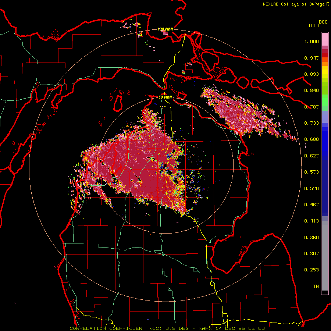
Task: Click the 0.520 color scale value
Action: (312, 189)
